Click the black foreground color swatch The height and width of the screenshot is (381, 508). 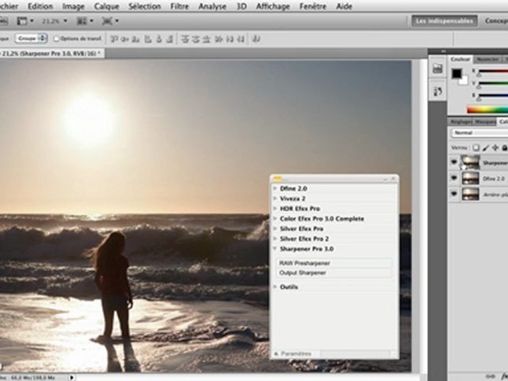pos(457,74)
